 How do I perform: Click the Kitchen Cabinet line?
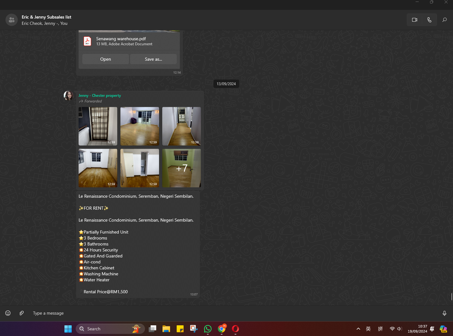(97, 268)
